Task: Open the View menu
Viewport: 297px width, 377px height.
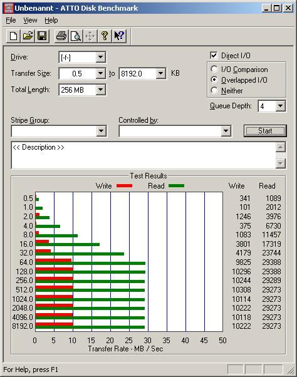Action: click(30, 20)
